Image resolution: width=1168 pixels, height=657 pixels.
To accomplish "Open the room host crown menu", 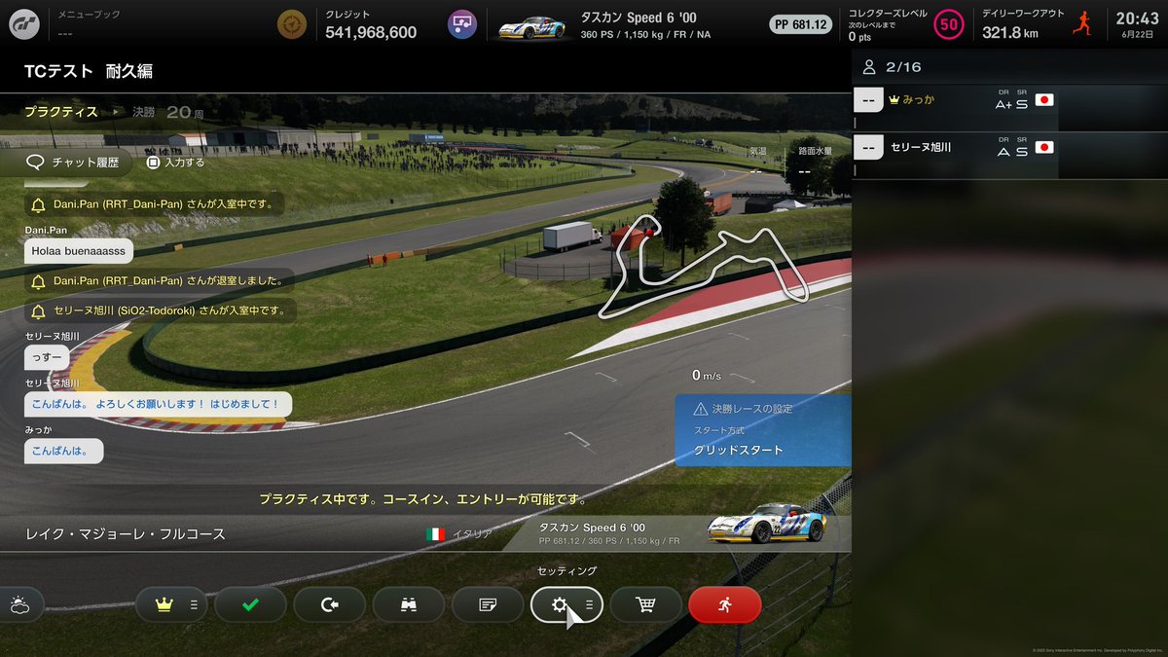I will point(170,604).
